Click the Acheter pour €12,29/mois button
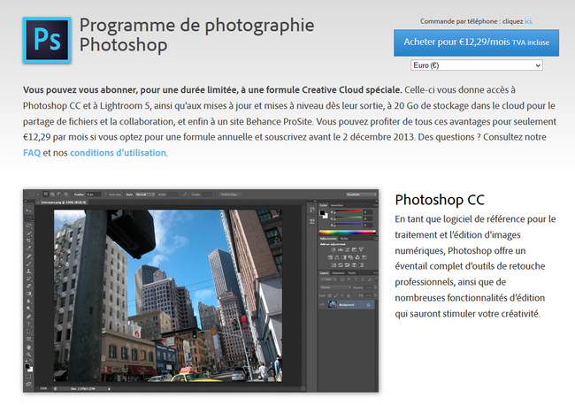This screenshot has height=405, width=575. (x=476, y=42)
